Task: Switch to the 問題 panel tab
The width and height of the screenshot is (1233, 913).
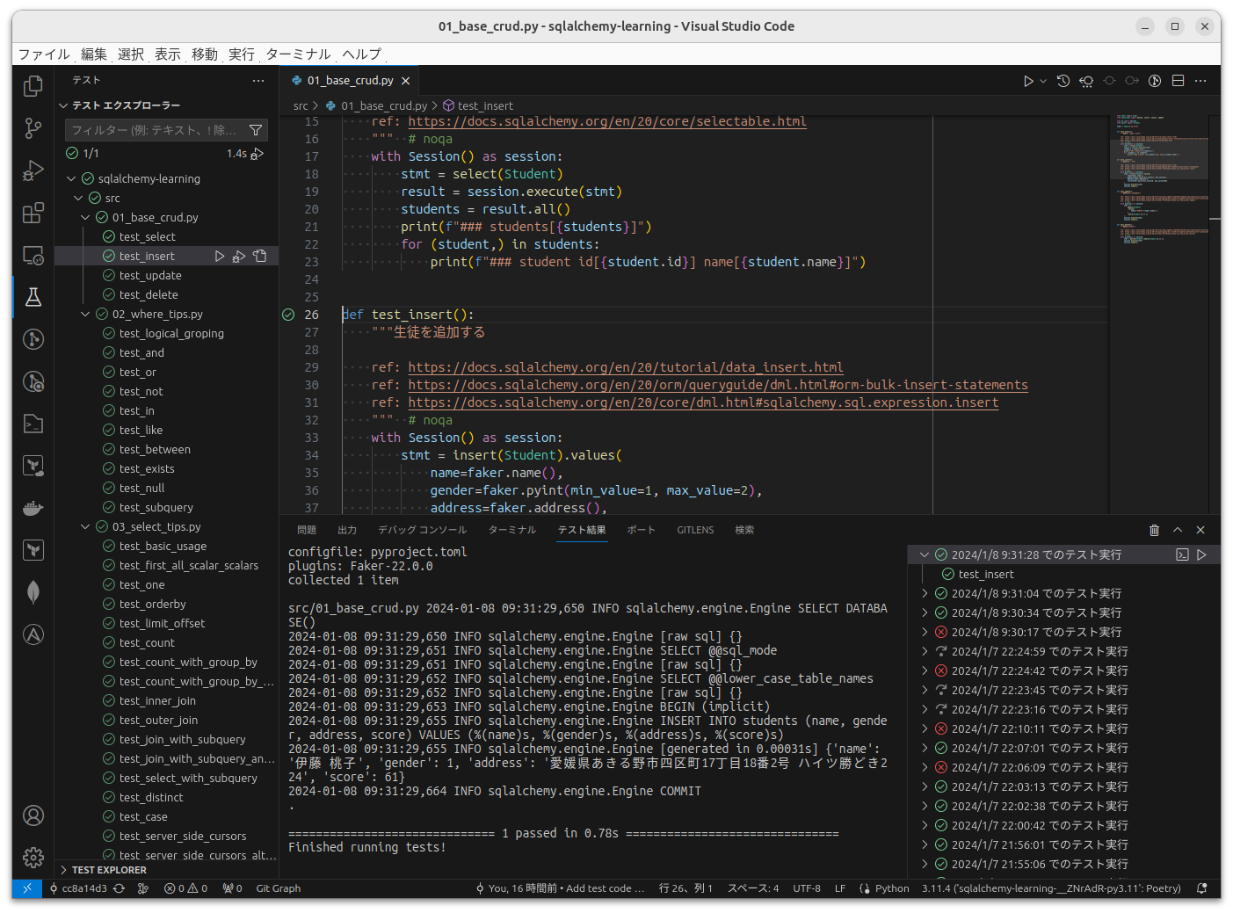Action: pos(307,530)
